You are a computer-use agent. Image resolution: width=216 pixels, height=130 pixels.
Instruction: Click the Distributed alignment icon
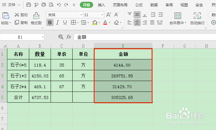point(160,22)
